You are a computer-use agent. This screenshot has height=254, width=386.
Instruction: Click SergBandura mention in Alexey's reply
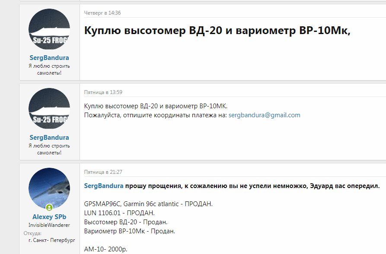[x=104, y=186]
